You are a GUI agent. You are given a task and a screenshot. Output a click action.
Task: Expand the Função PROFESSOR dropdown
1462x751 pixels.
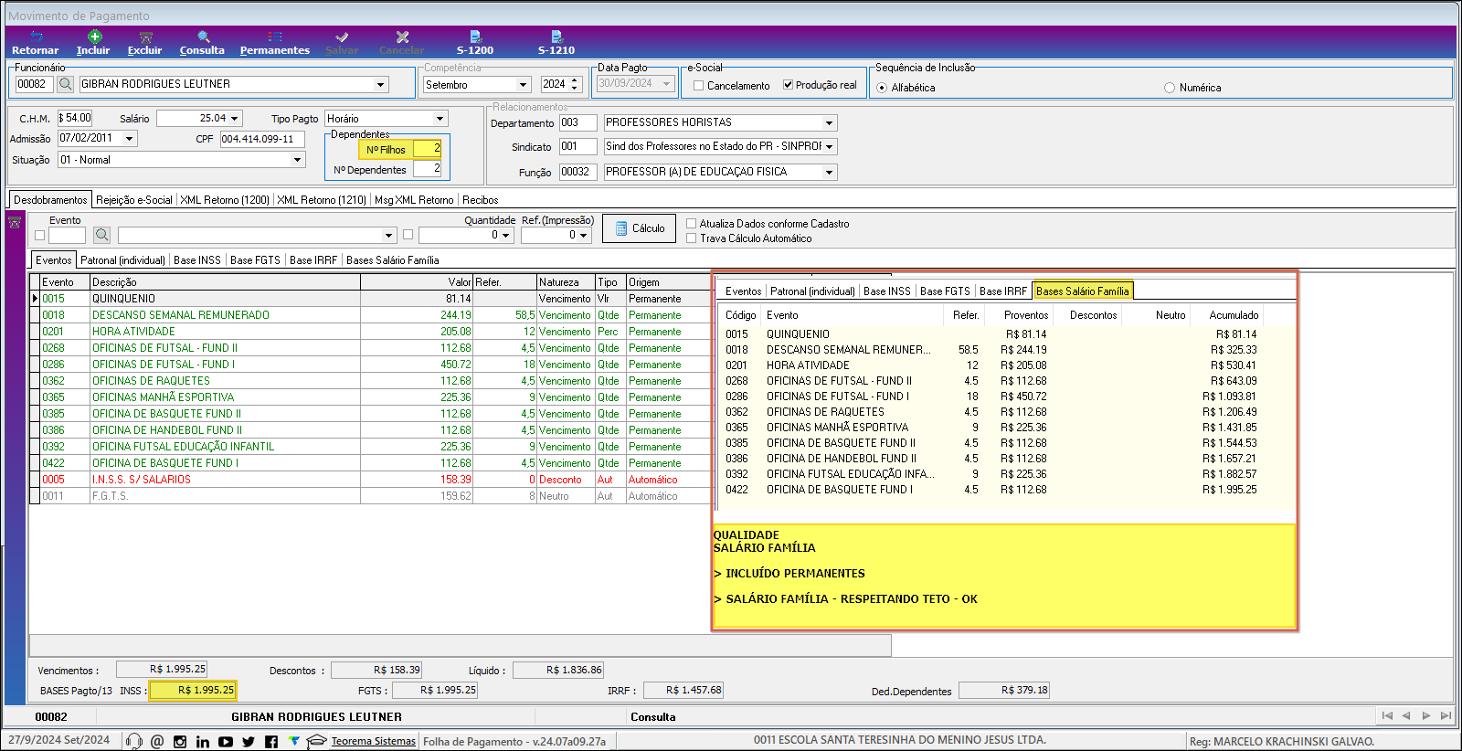tap(829, 172)
